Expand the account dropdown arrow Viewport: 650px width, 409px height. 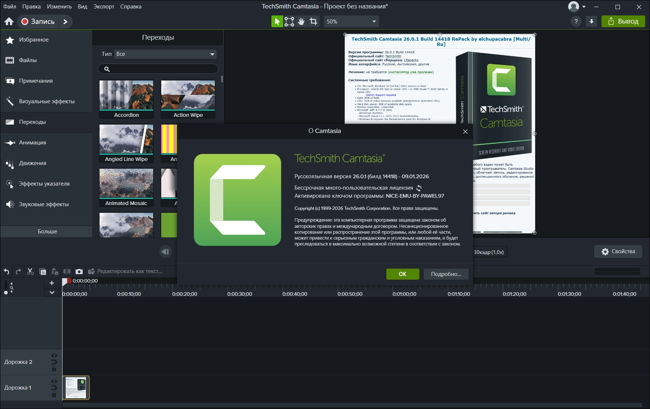coord(584,7)
